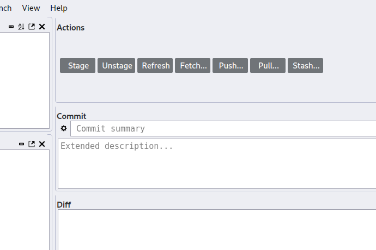
Task: Open the Stash... dialog
Action: [306, 65]
